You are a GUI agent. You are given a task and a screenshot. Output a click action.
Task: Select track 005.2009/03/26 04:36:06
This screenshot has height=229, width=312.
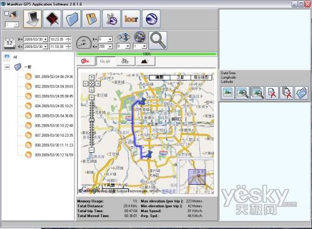54,115
